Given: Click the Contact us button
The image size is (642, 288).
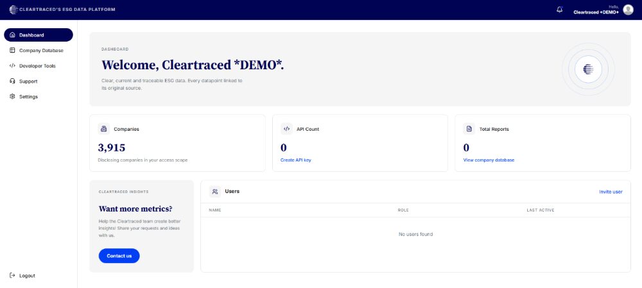Looking at the screenshot, I should pos(119,256).
